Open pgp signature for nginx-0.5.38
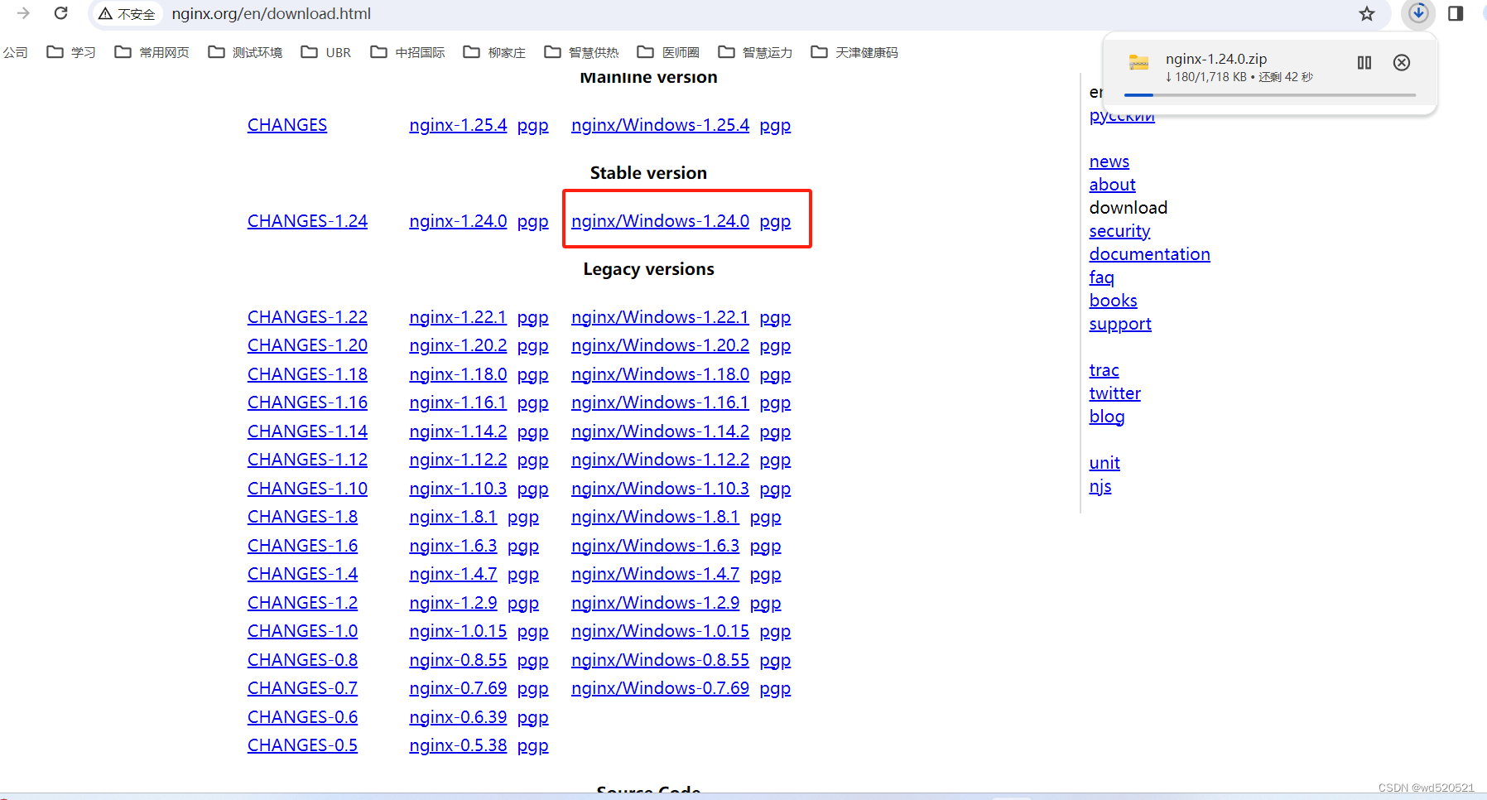 click(x=532, y=746)
